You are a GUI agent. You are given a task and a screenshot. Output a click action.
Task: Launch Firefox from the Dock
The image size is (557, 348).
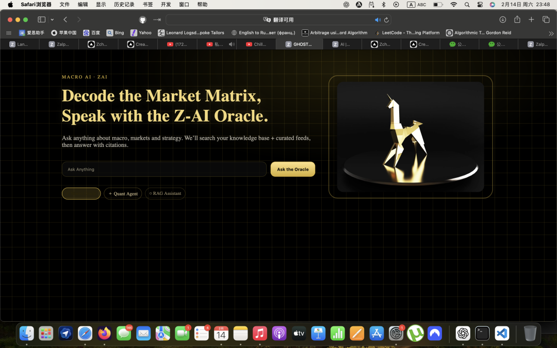[x=104, y=334]
